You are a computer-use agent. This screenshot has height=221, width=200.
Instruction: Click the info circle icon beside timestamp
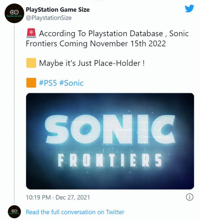click(189, 197)
